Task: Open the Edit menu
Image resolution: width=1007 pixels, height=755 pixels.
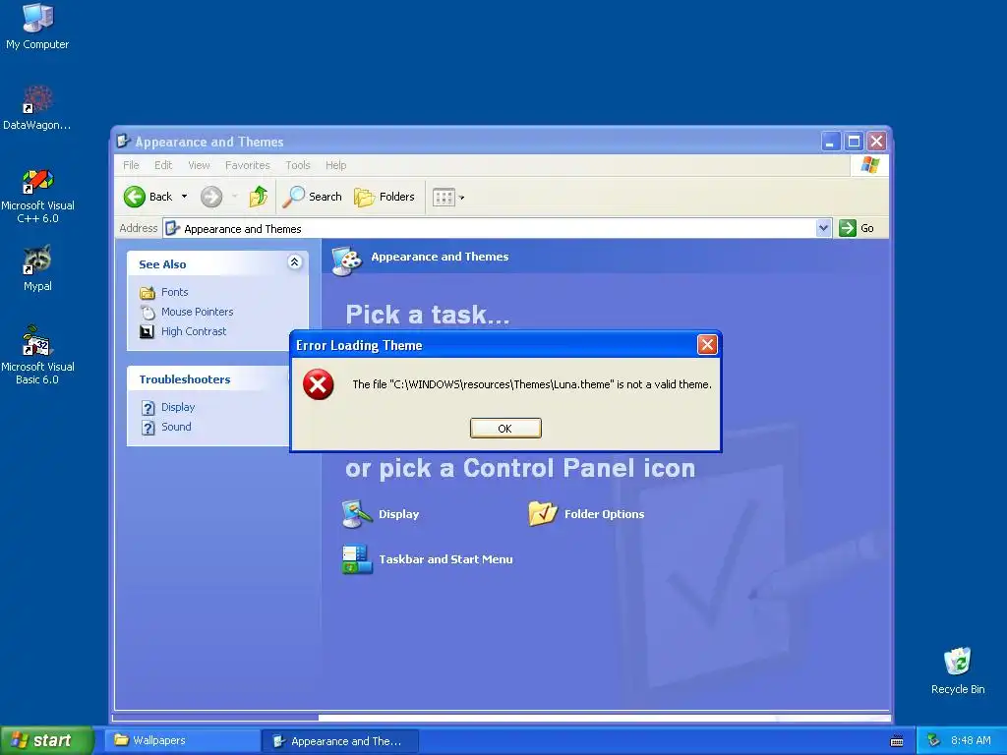Action: pyautogui.click(x=163, y=165)
